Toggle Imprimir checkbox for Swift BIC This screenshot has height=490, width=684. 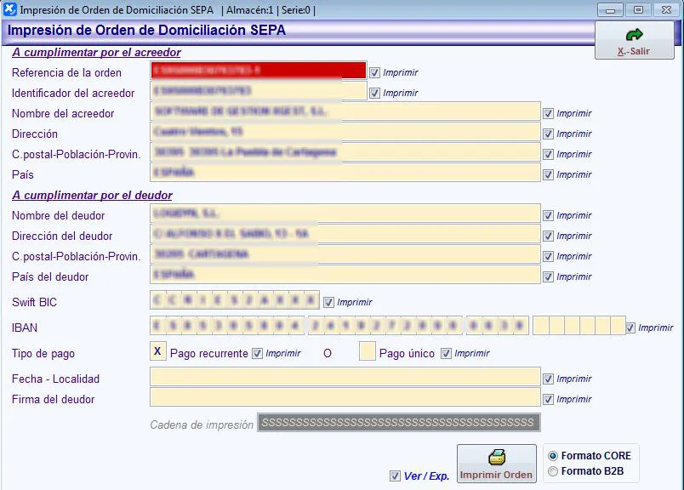pyautogui.click(x=328, y=302)
